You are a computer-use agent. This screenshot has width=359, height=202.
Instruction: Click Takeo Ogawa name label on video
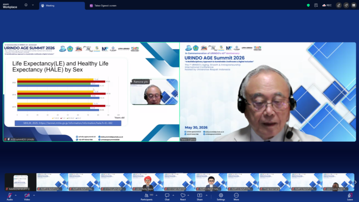point(188,139)
